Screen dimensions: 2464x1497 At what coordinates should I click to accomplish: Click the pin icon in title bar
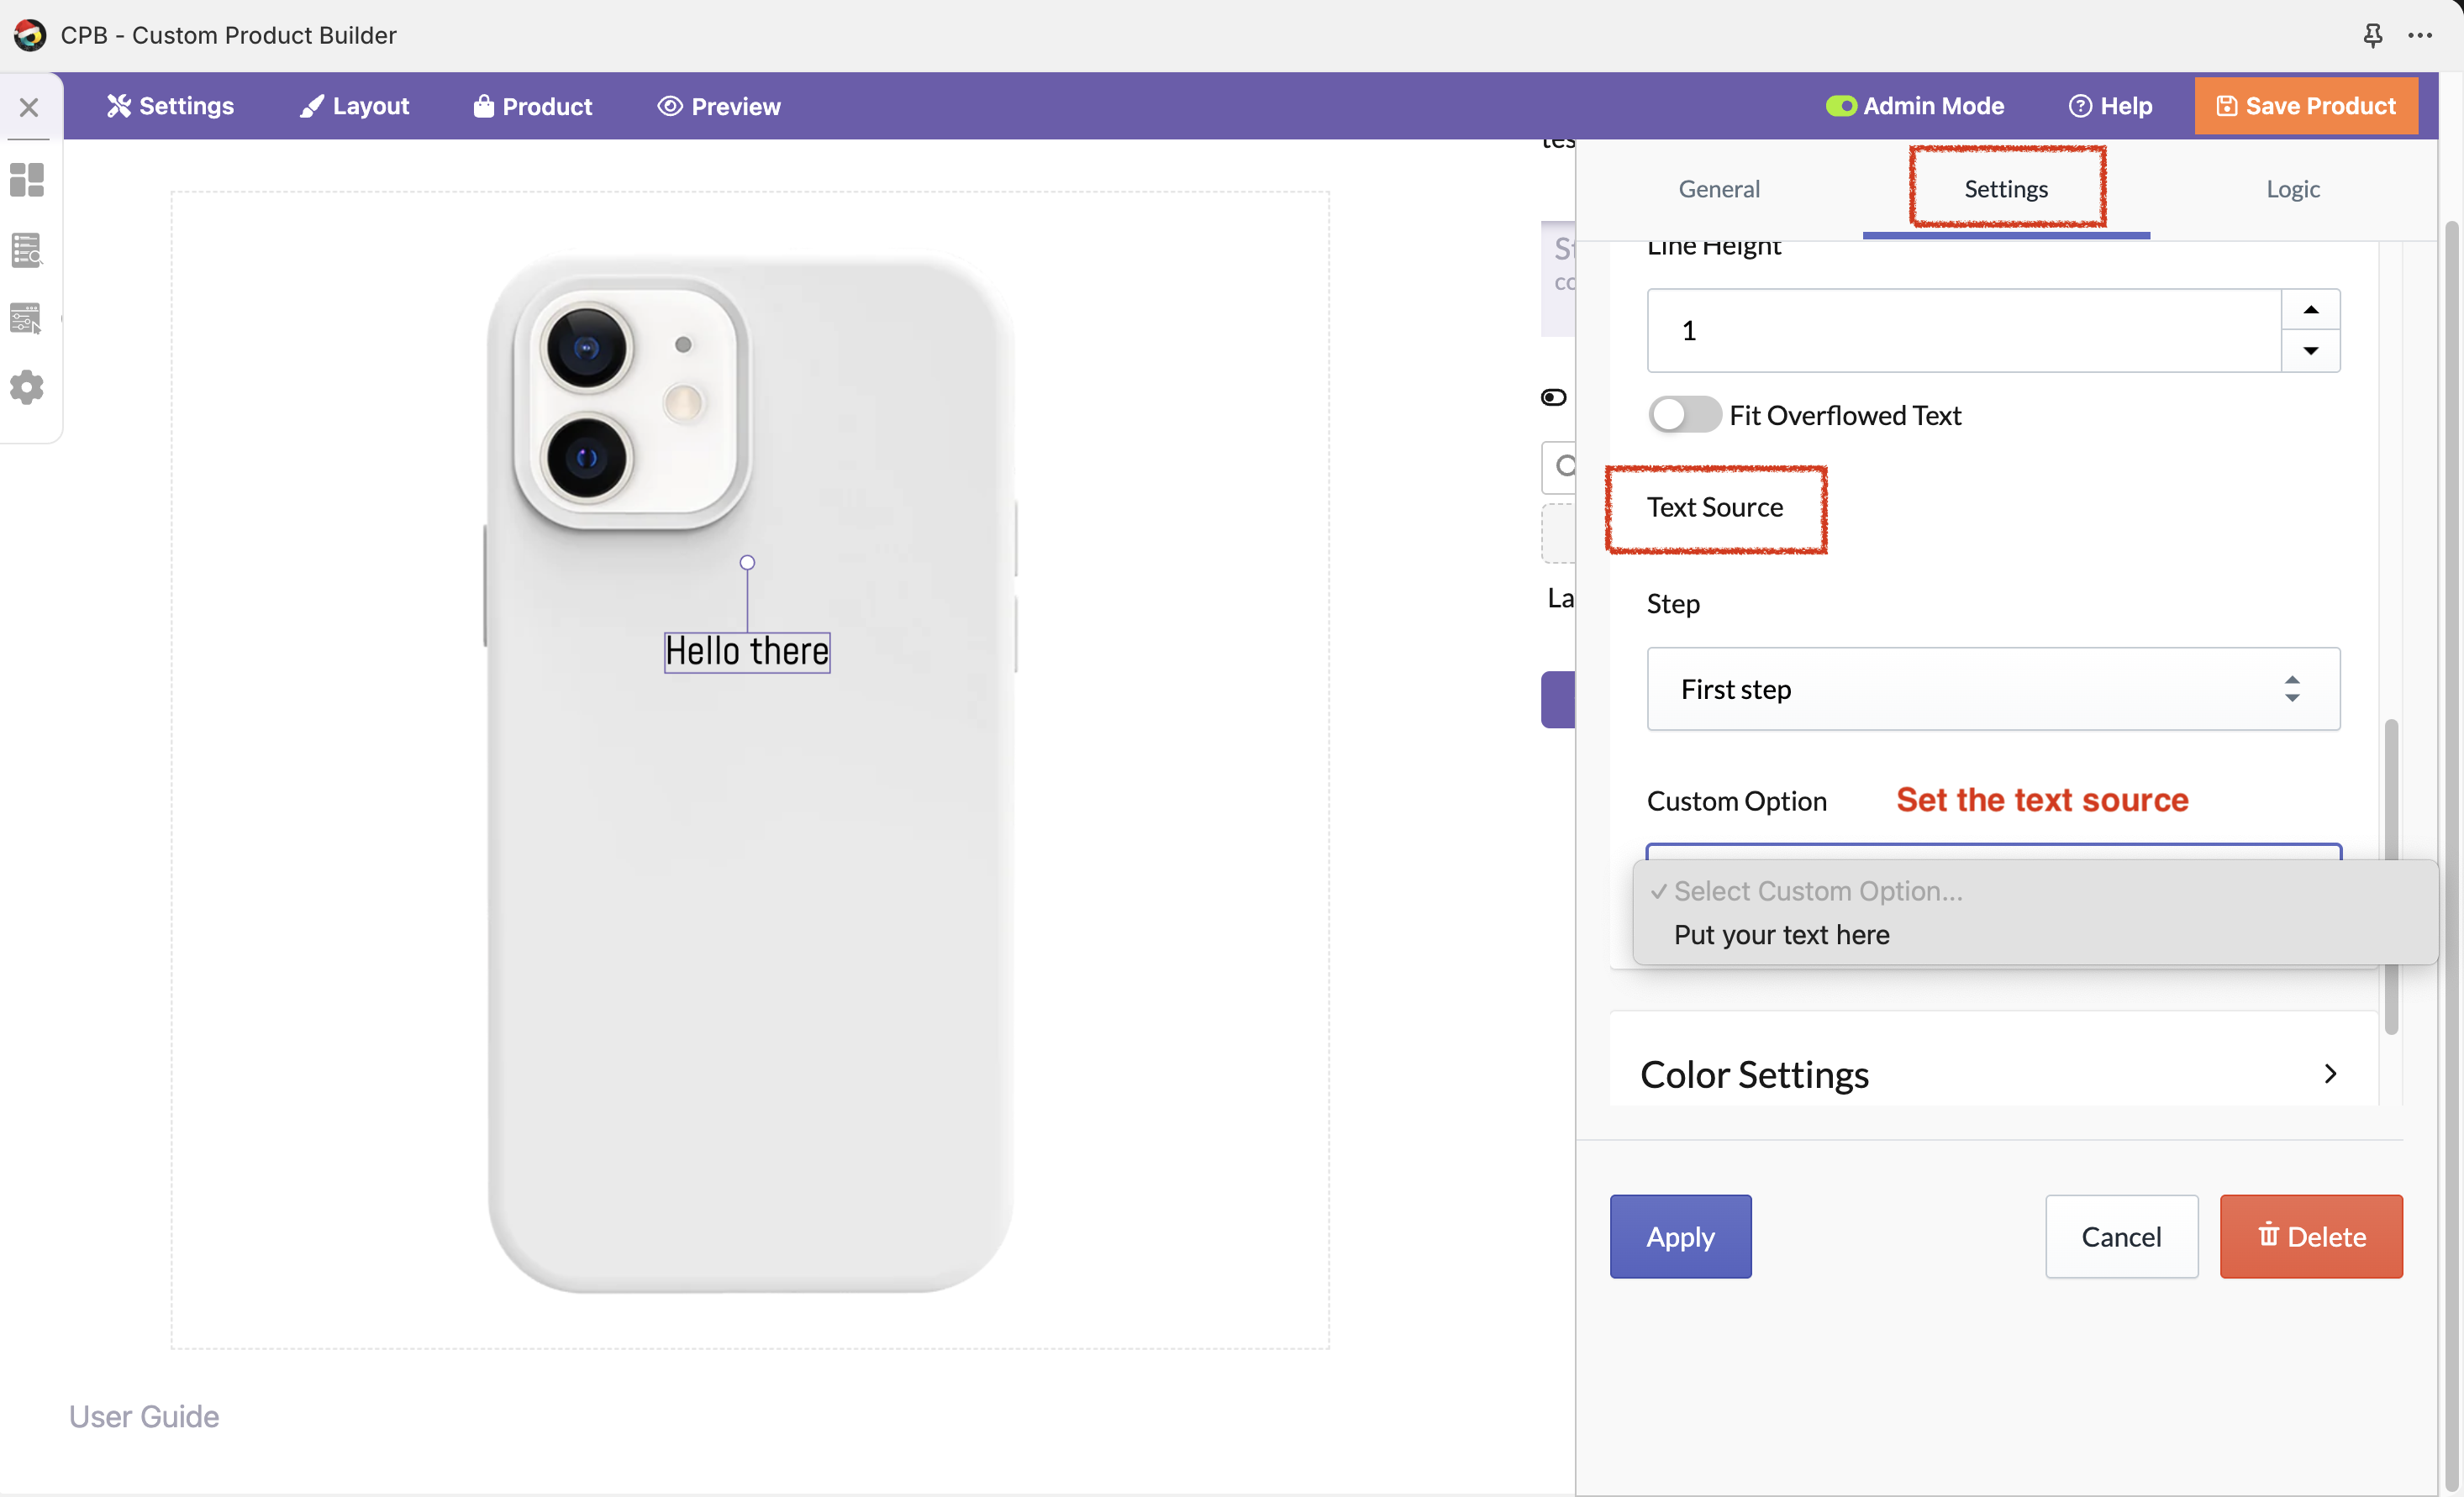(2372, 36)
